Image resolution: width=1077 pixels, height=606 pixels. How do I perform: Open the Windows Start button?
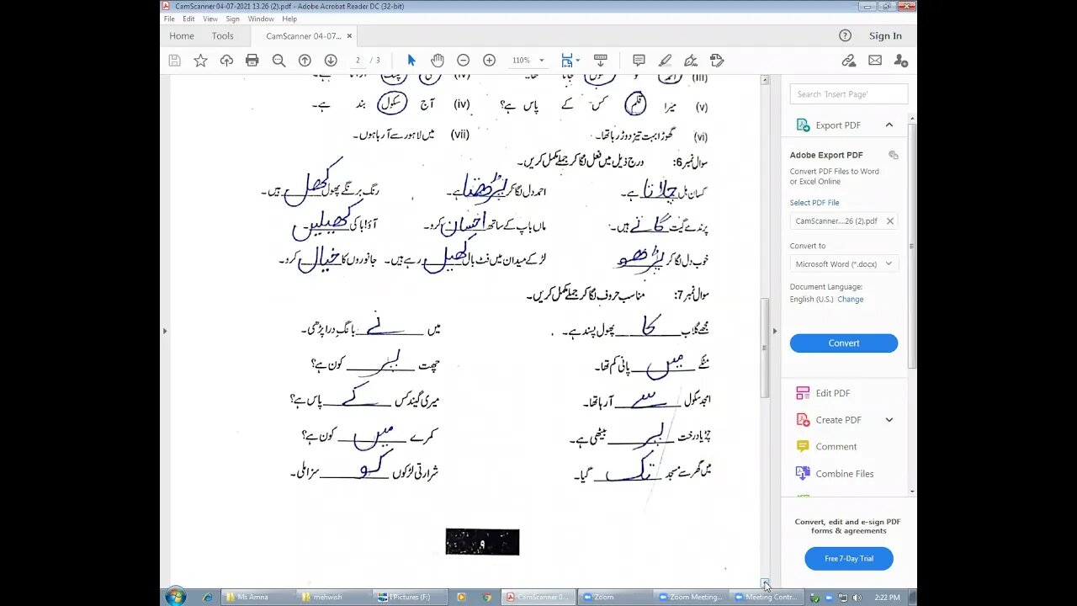pos(175,597)
